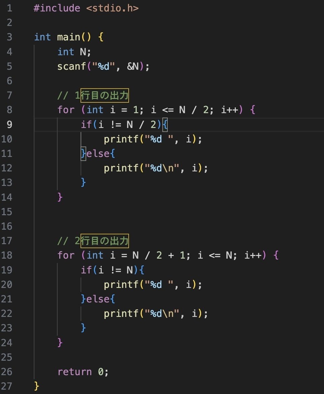Click printf("%d\n", i); on line 12

(x=156, y=168)
